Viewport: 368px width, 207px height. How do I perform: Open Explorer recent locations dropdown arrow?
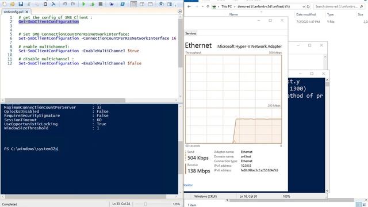point(202,6)
